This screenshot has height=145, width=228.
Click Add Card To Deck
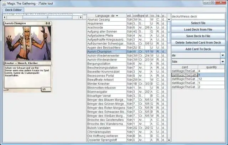click(198, 49)
